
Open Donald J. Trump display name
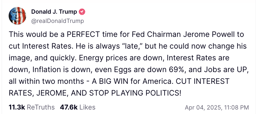tap(54, 12)
